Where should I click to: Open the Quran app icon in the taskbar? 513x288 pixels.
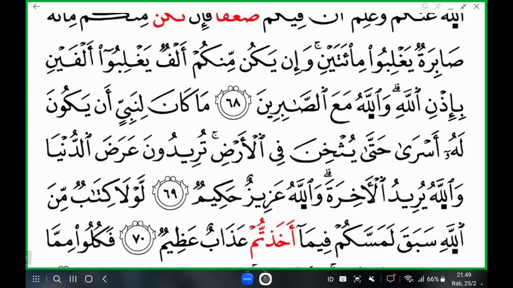point(265,279)
